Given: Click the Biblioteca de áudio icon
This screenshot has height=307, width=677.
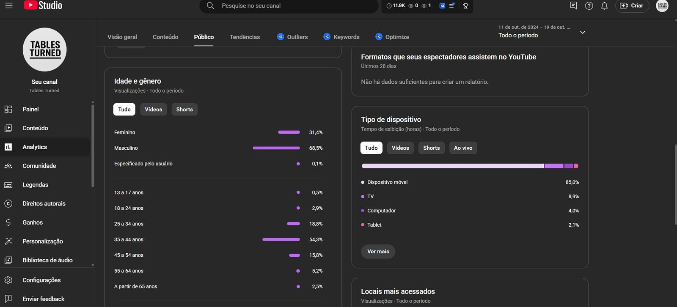Looking at the screenshot, I should [x=8, y=260].
